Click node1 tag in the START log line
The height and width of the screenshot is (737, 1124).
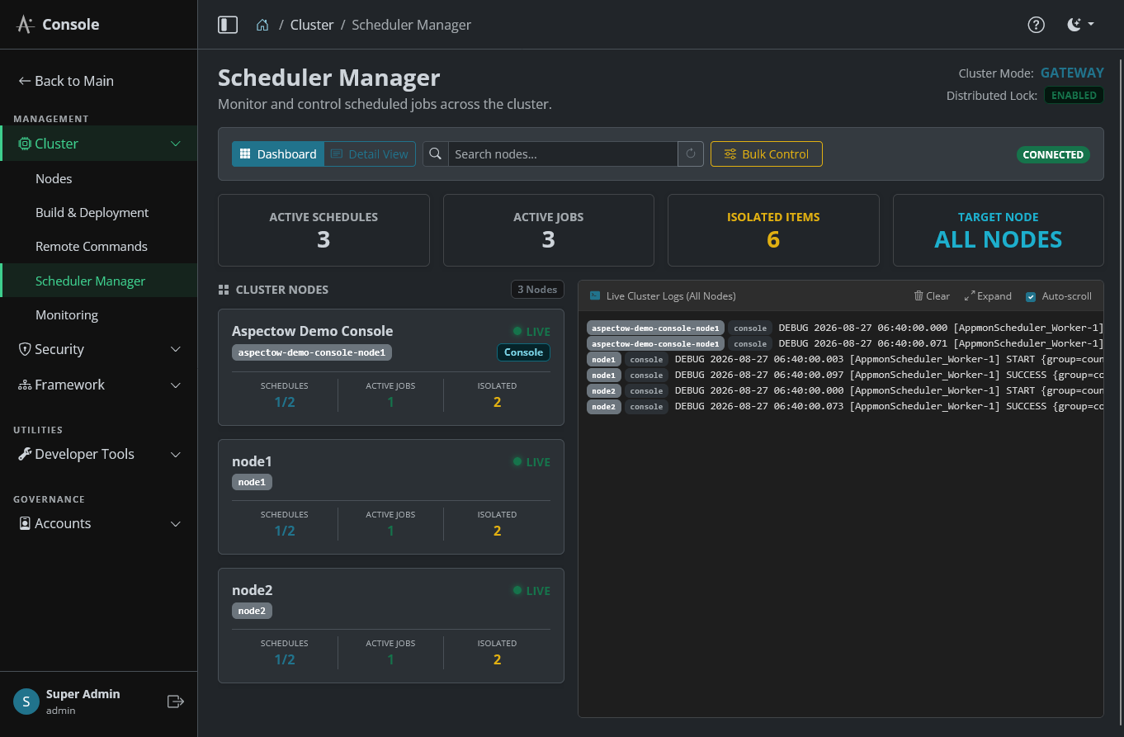coord(603,360)
